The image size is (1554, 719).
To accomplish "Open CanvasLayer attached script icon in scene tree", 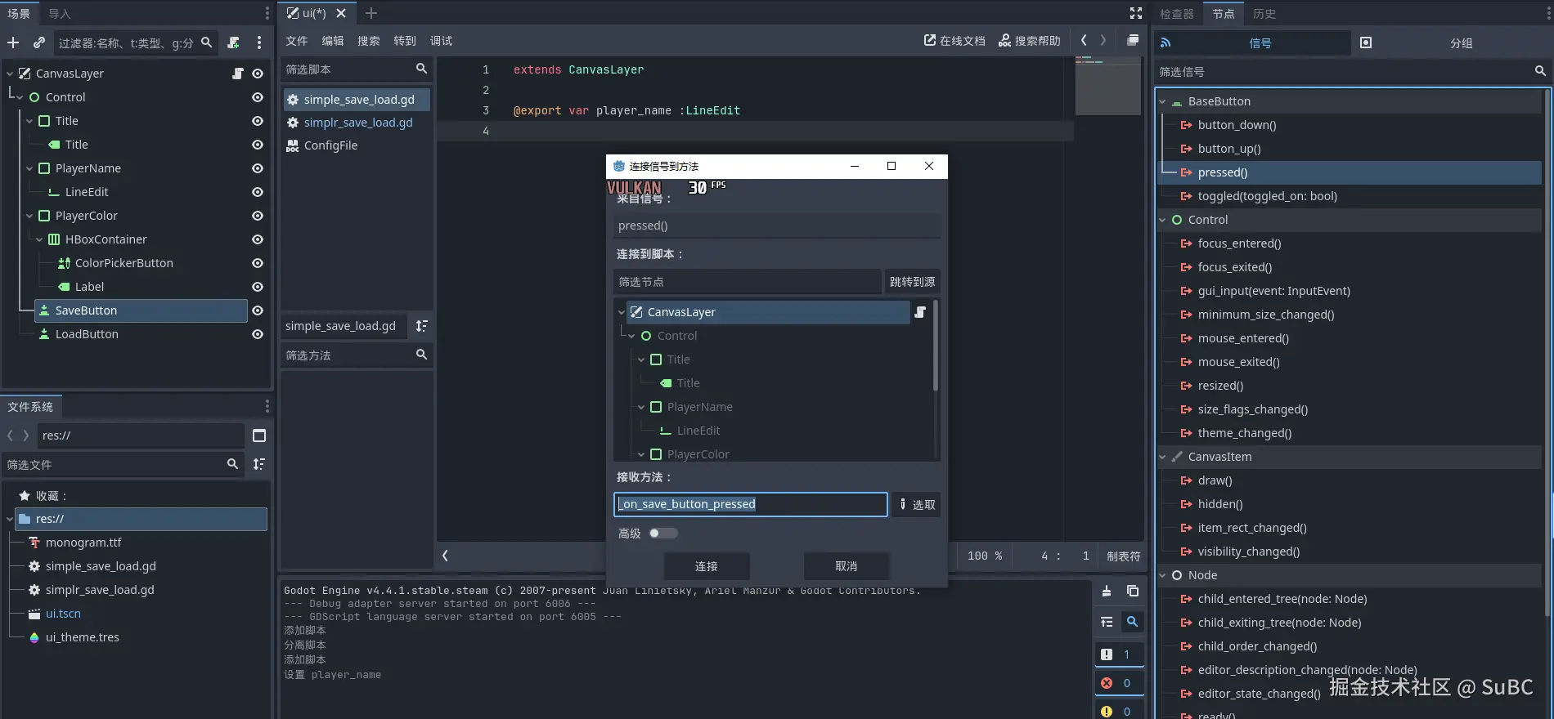I will point(238,74).
